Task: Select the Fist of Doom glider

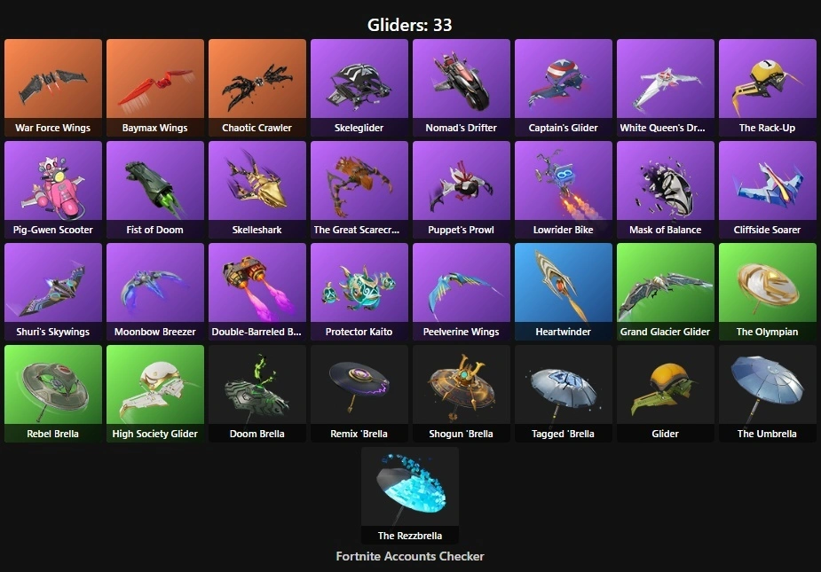Action: point(155,190)
